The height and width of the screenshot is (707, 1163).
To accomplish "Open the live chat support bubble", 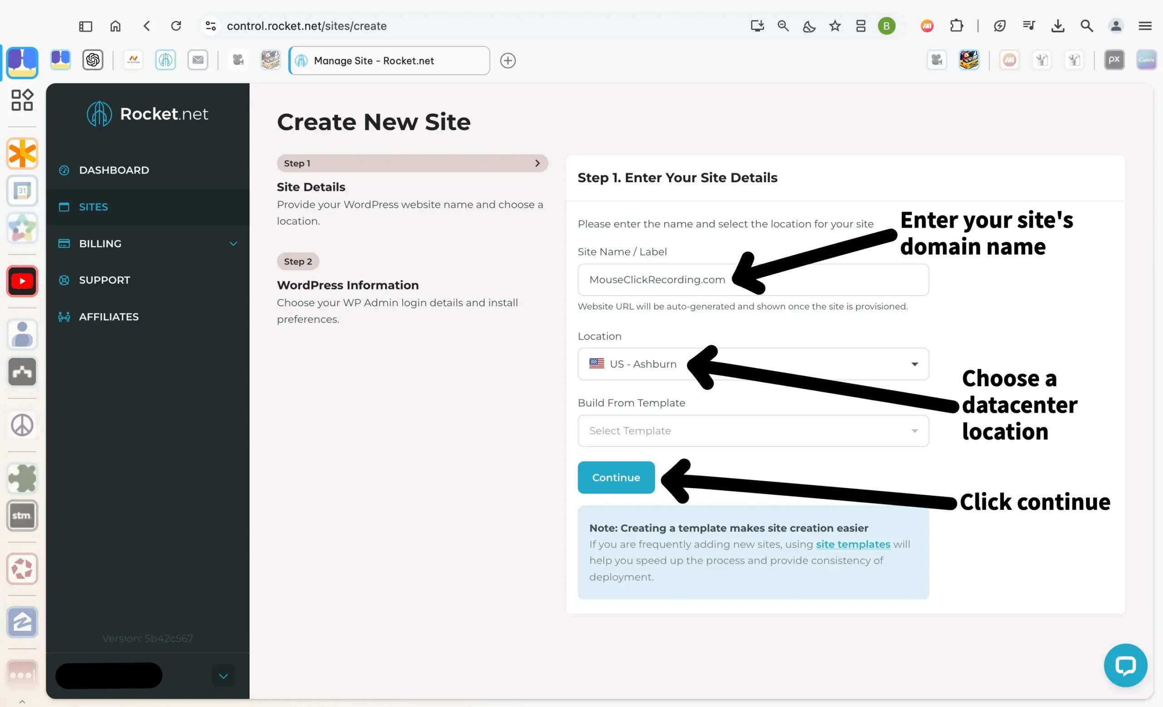I will pos(1125,665).
